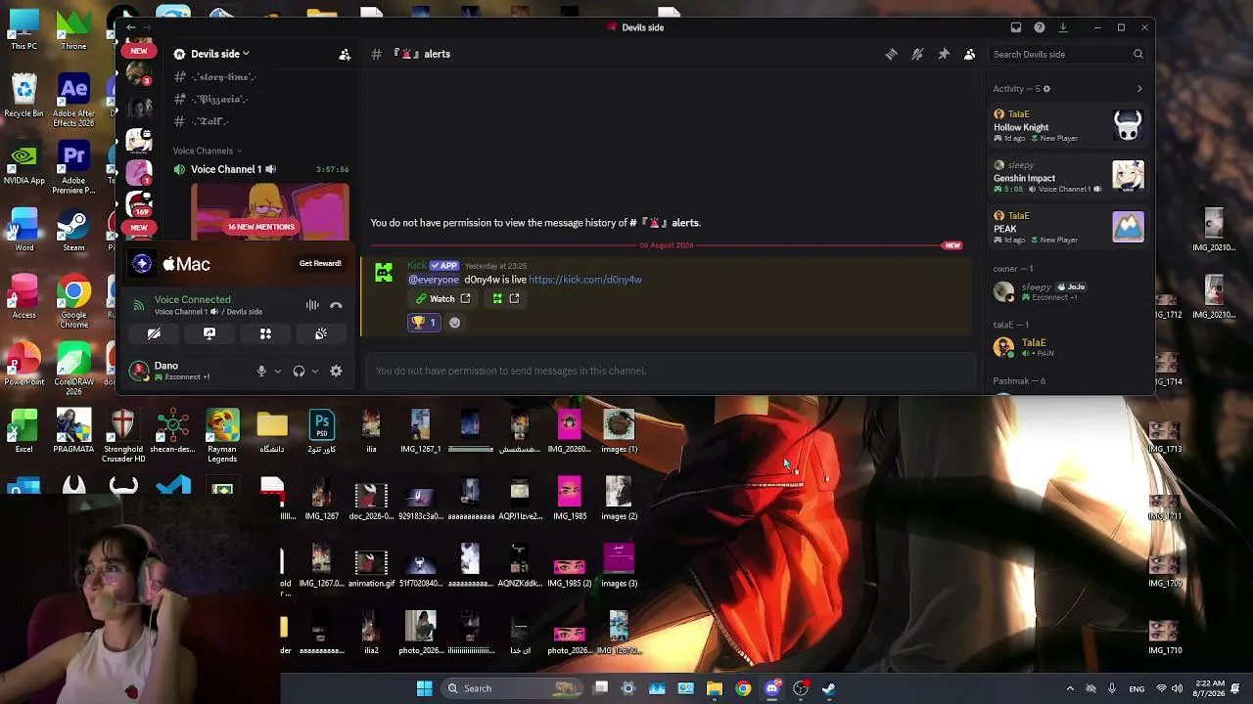Open TalaE's PEAK activity card
This screenshot has width=1253, height=704.
(1068, 228)
